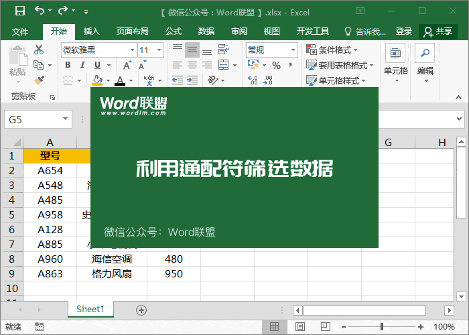Open the number format dropdown 常规
Screen dimensions: 469x335
tap(293, 50)
